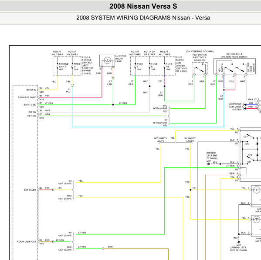Viewport: 261px width, 260px height.
Task: Click the 'BAT (F/L)' terminal label
Action: tap(31, 90)
